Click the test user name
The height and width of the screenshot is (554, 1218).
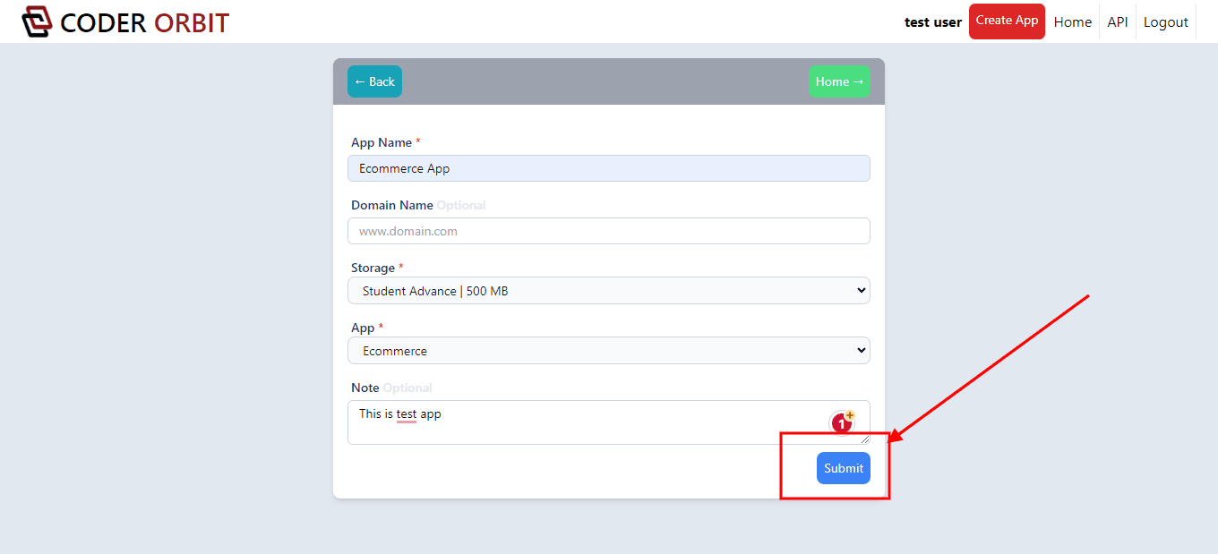click(932, 22)
